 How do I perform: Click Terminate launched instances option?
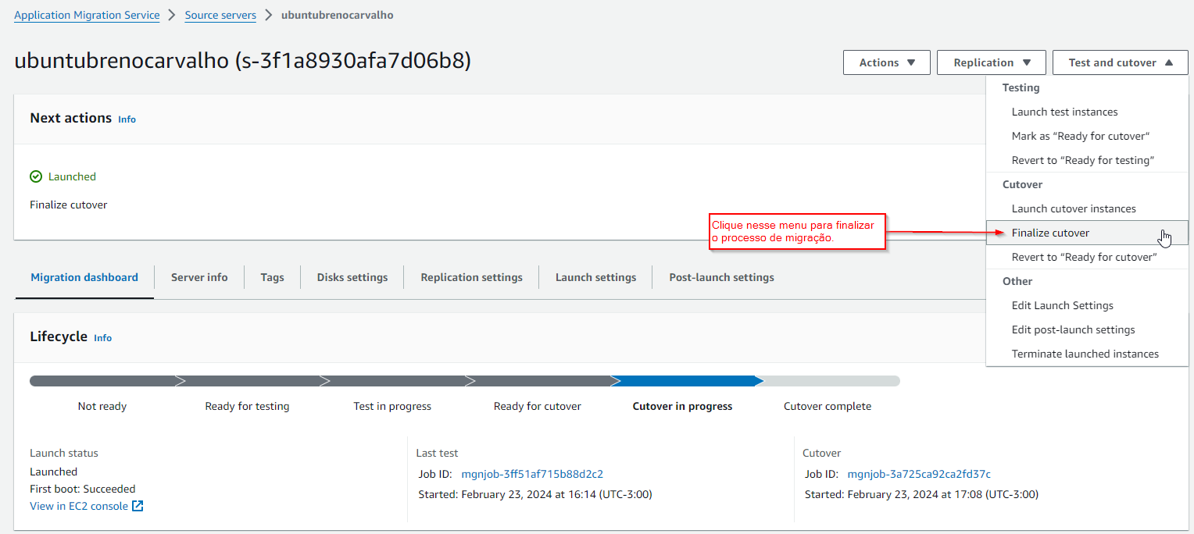[x=1085, y=354]
